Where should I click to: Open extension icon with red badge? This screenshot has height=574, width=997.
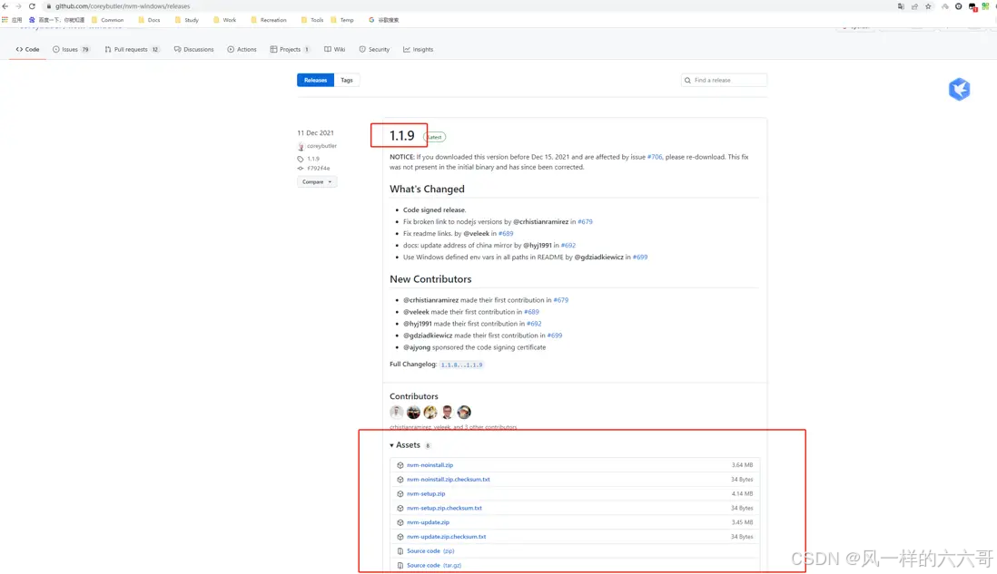[972, 7]
